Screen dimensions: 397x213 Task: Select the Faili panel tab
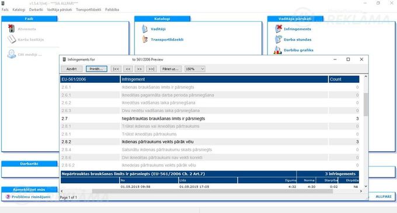pyautogui.click(x=29, y=19)
